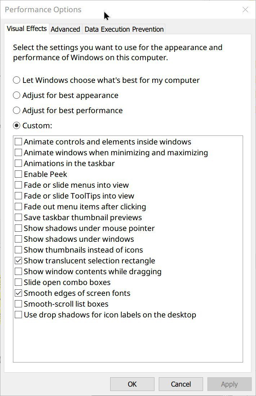This screenshot has height=396, width=256.
Task: Check Animate windows when minimizing and maximizing
Action: (18, 152)
